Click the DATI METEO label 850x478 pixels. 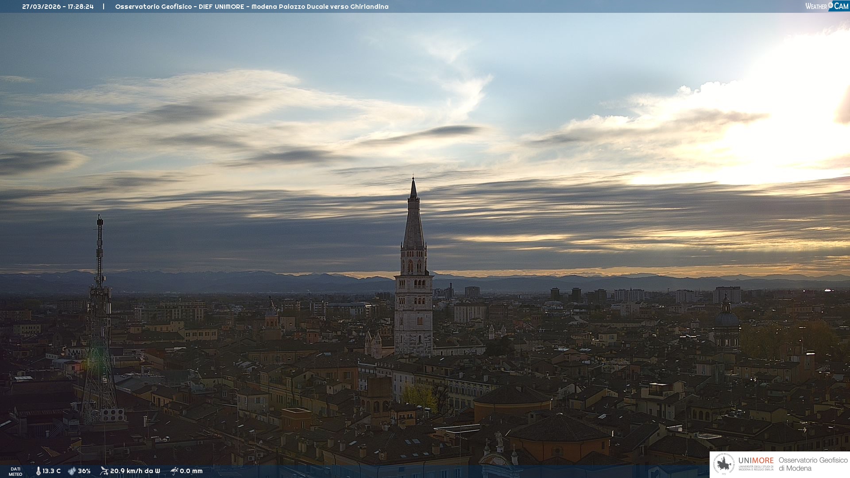pos(15,471)
